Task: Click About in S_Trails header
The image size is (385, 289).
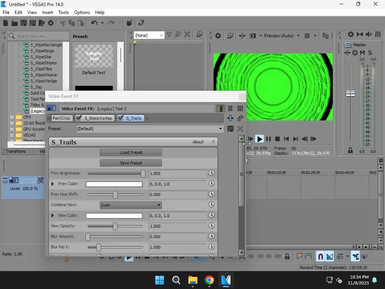Action: 198,142
